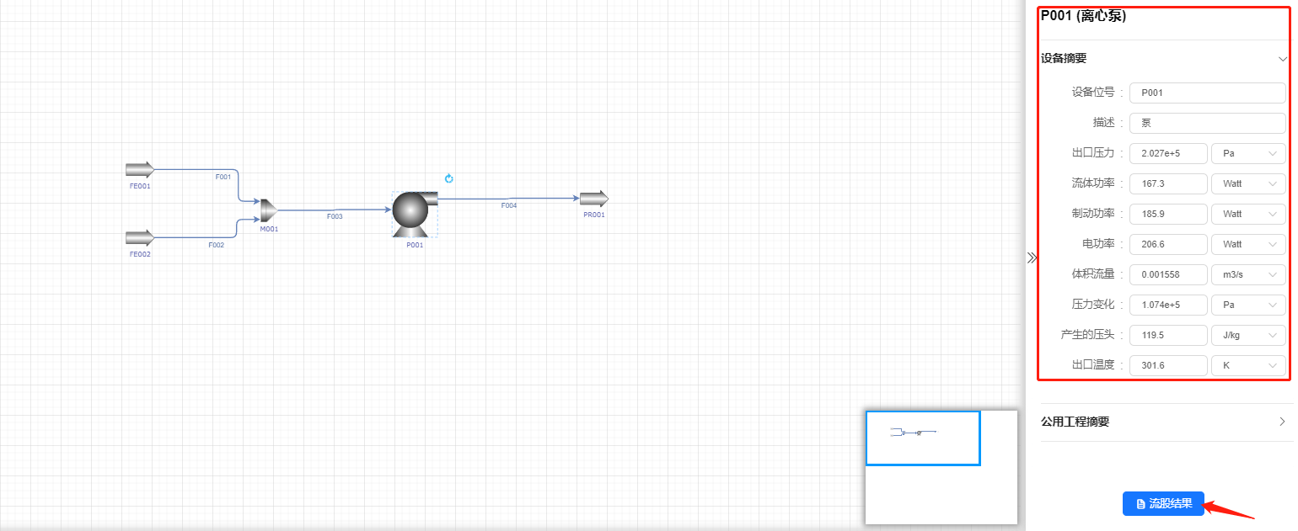Image resolution: width=1298 pixels, height=531 pixels.
Task: Open the 体积流量 m3/s unit dropdown
Action: (x=1248, y=274)
